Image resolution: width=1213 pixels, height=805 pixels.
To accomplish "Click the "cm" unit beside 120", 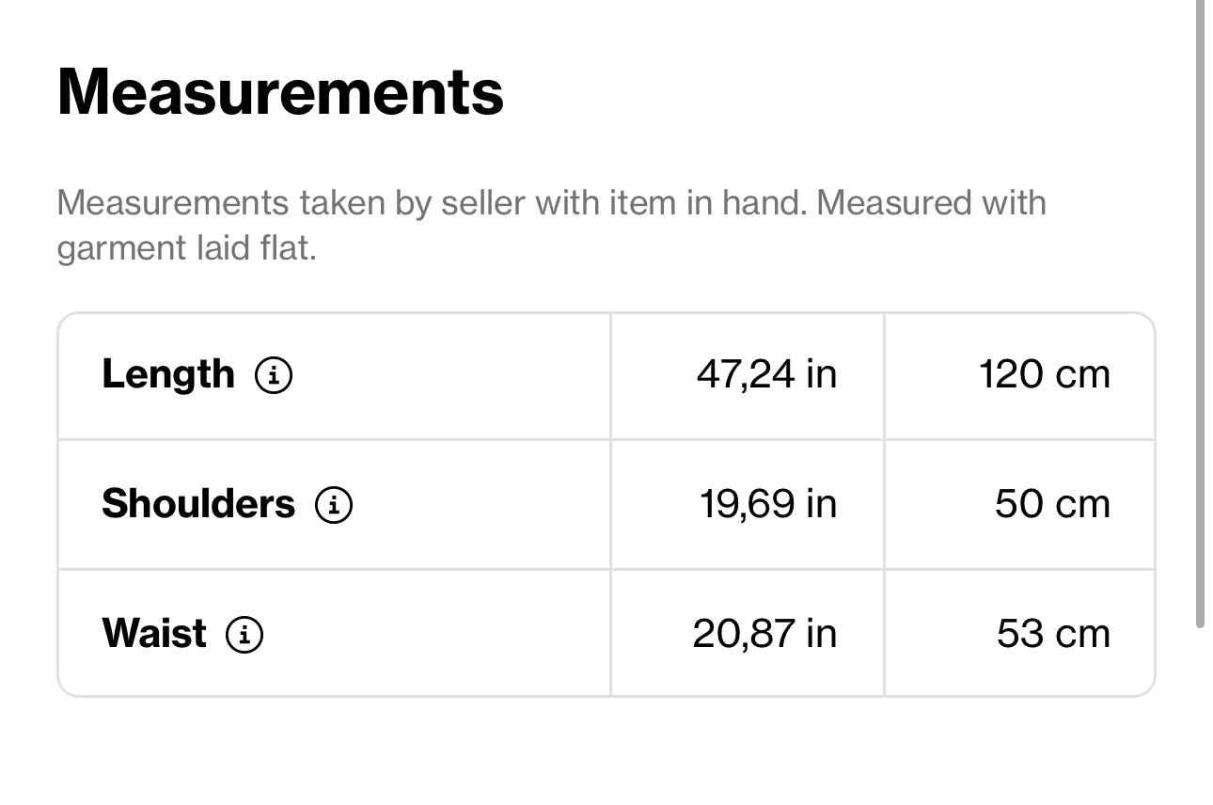I will click(1082, 374).
